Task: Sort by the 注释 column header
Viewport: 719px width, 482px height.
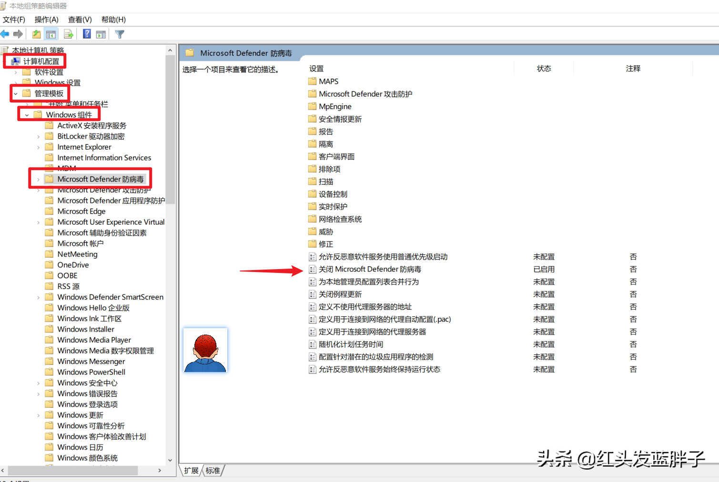Action: 633,69
